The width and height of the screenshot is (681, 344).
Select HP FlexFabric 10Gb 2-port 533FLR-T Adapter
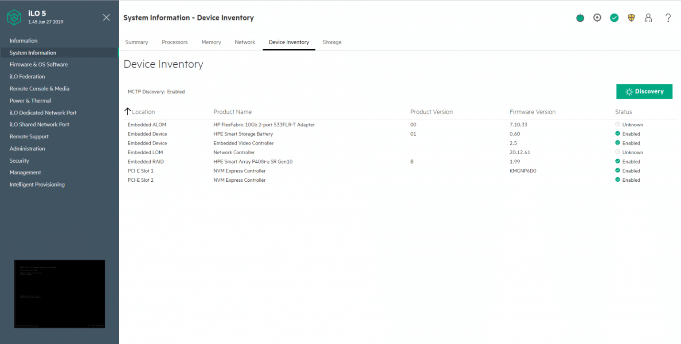(x=264, y=125)
